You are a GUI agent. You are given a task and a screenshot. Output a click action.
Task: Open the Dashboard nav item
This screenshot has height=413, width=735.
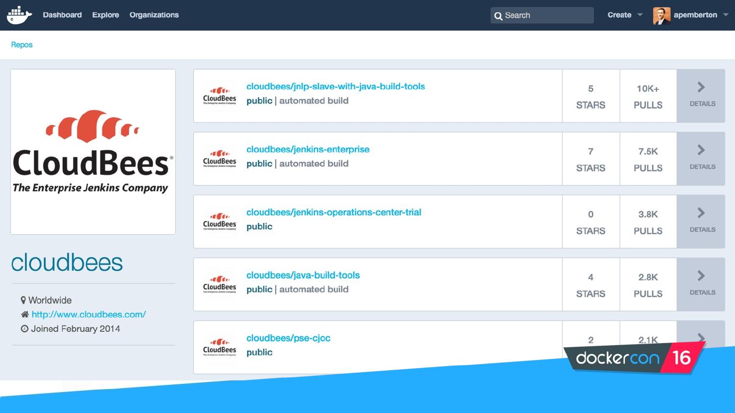62,15
